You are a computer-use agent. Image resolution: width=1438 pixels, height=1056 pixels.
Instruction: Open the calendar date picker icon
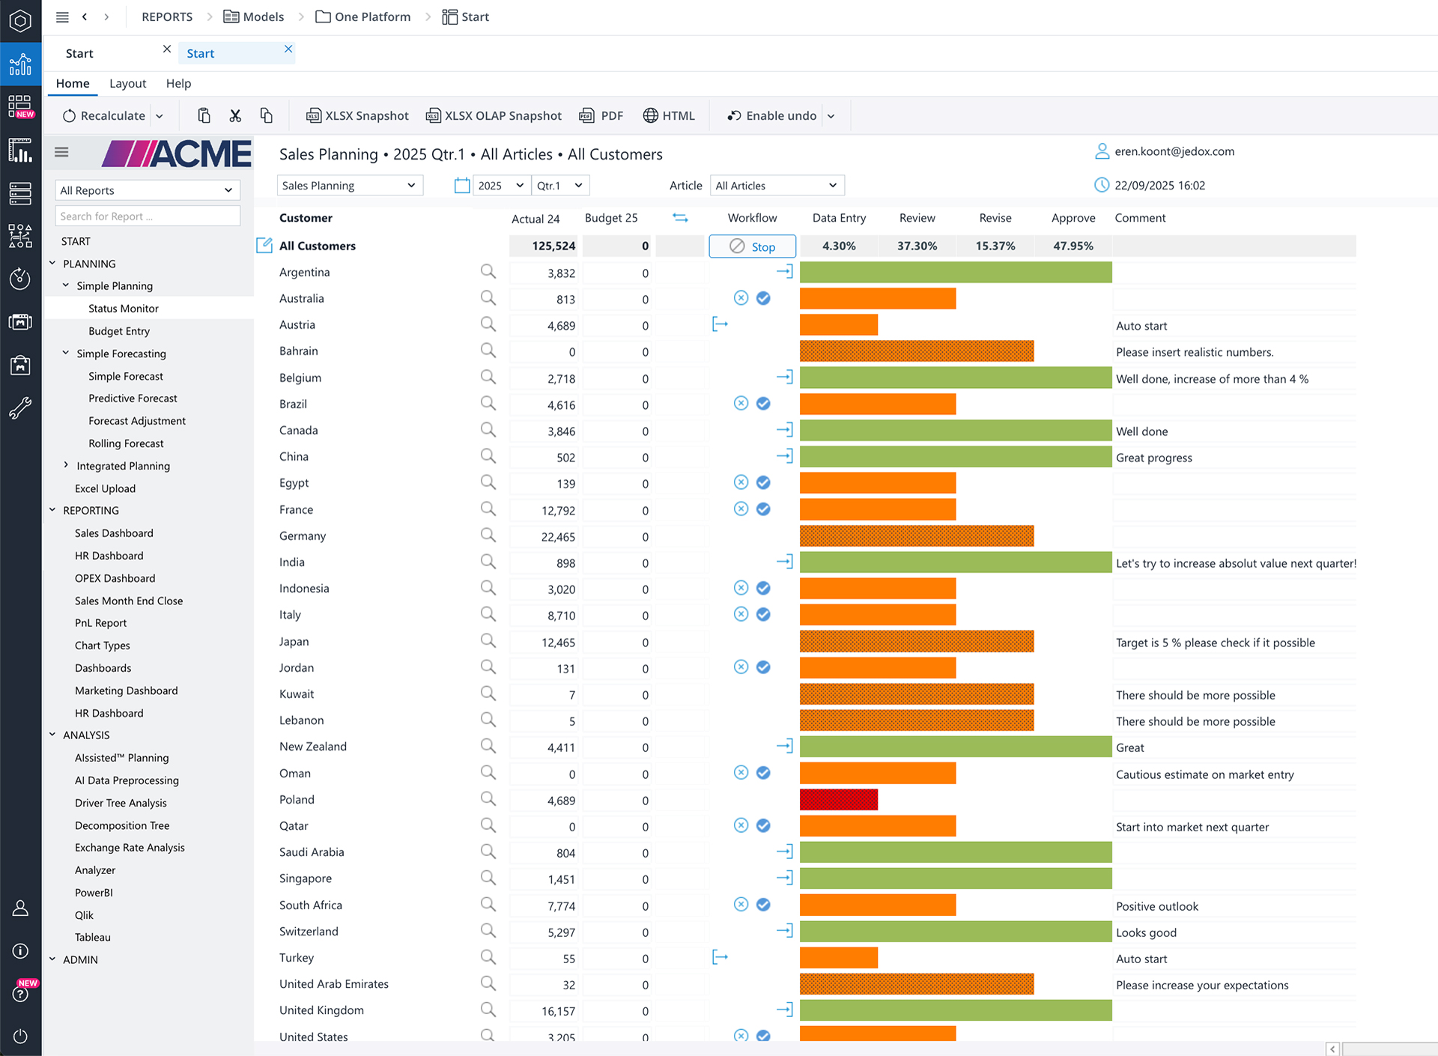pyautogui.click(x=462, y=185)
